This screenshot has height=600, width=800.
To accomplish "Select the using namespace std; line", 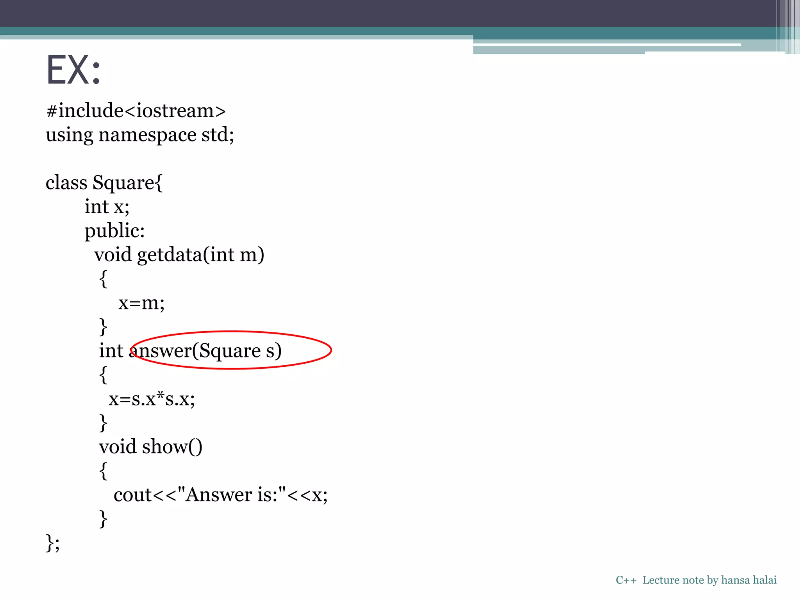I will (140, 135).
